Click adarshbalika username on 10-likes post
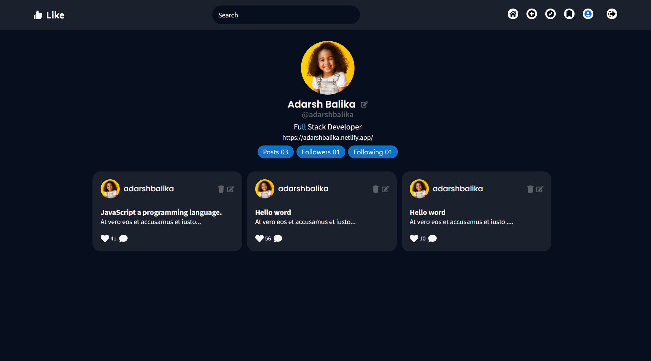The image size is (651, 361). point(458,189)
